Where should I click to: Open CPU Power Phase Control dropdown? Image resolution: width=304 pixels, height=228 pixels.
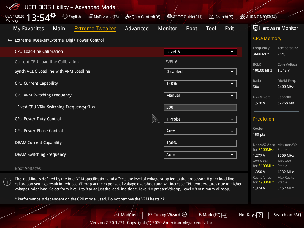coord(200,131)
